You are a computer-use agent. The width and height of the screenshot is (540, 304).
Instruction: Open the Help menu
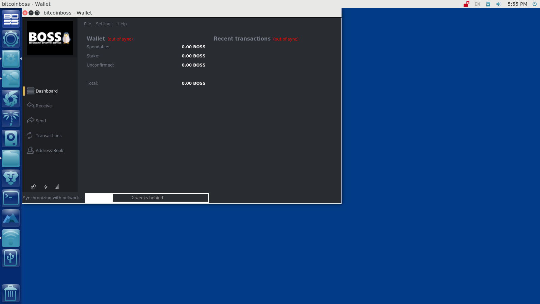(x=122, y=24)
